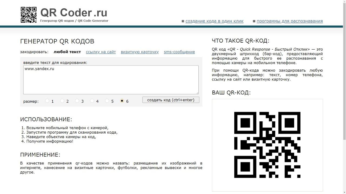Click list item 'Получите информацию!'
Image resolution: width=346 pixels, height=194 pixels.
coord(50,141)
